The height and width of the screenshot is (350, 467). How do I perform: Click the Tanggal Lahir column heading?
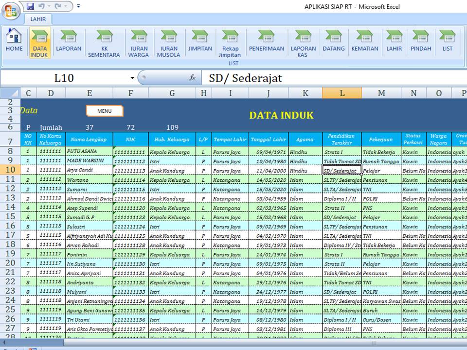coord(269,139)
